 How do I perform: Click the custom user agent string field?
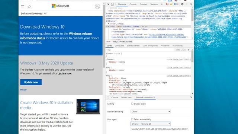(x=160, y=129)
